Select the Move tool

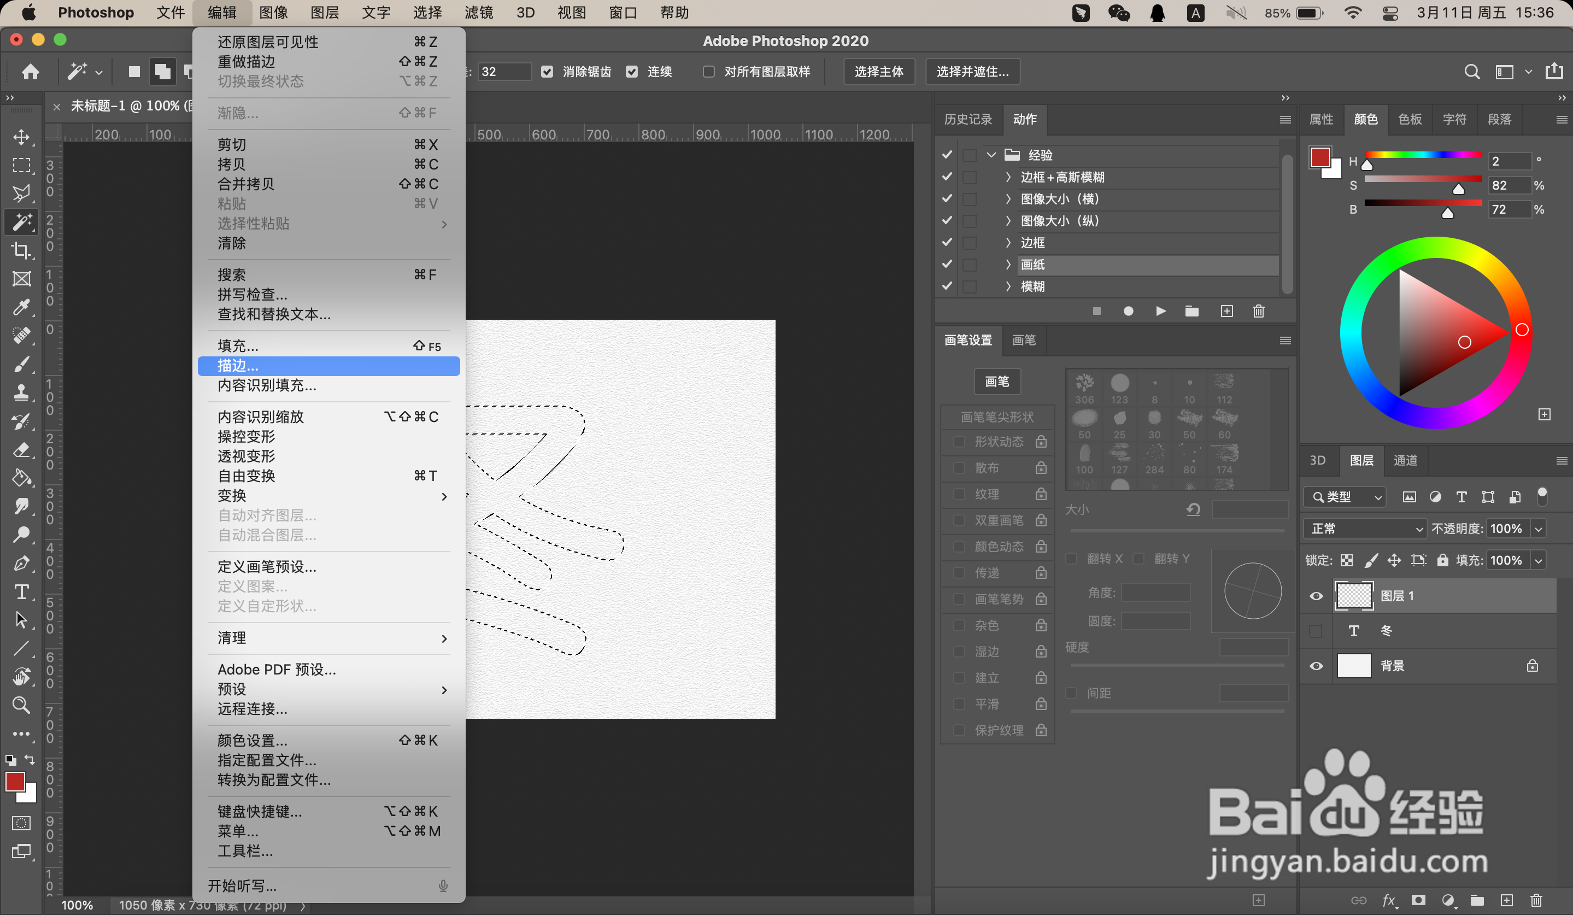(x=21, y=137)
